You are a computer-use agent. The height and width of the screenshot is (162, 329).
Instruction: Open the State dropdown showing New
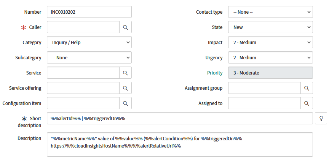tap(270, 27)
